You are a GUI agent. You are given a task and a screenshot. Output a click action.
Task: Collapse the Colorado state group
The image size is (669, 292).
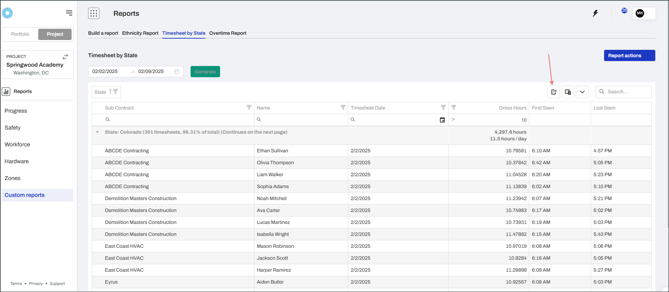(97, 132)
